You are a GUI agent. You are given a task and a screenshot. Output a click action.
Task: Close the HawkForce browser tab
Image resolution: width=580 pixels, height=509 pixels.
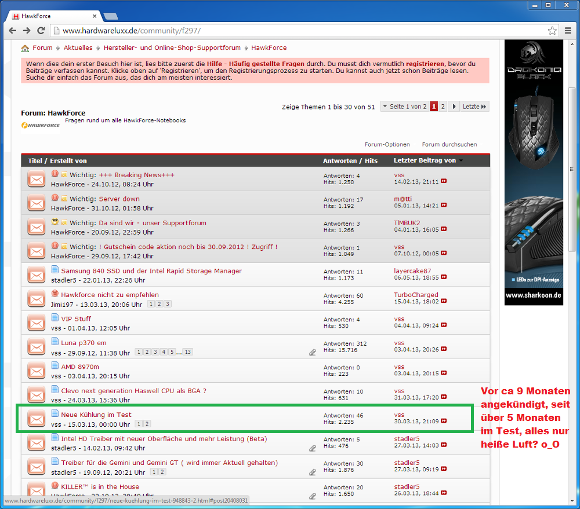[95, 16]
